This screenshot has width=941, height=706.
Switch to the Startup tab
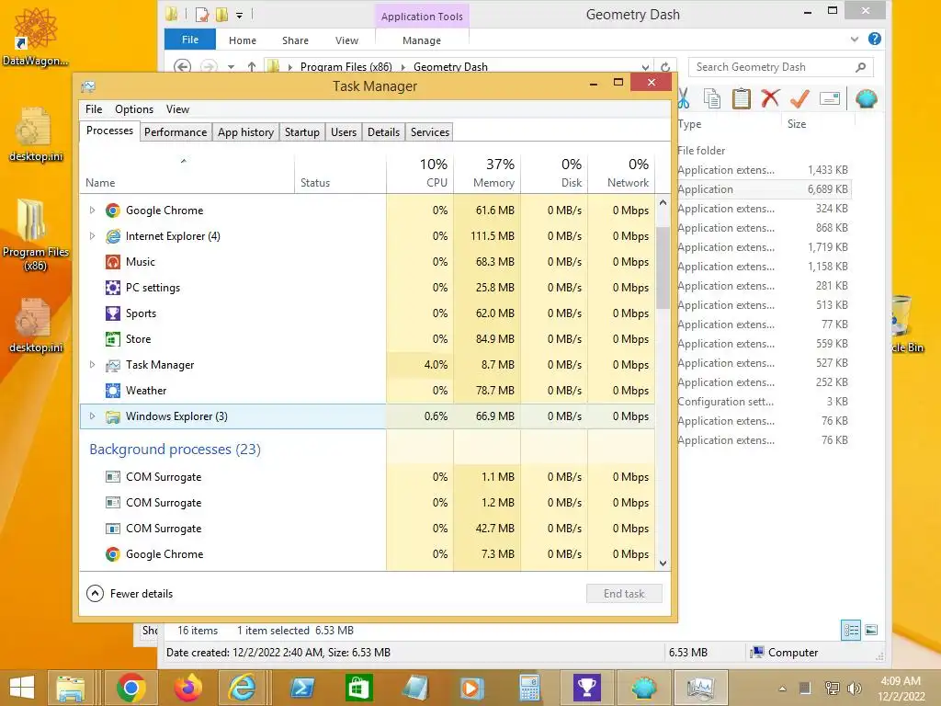point(301,132)
